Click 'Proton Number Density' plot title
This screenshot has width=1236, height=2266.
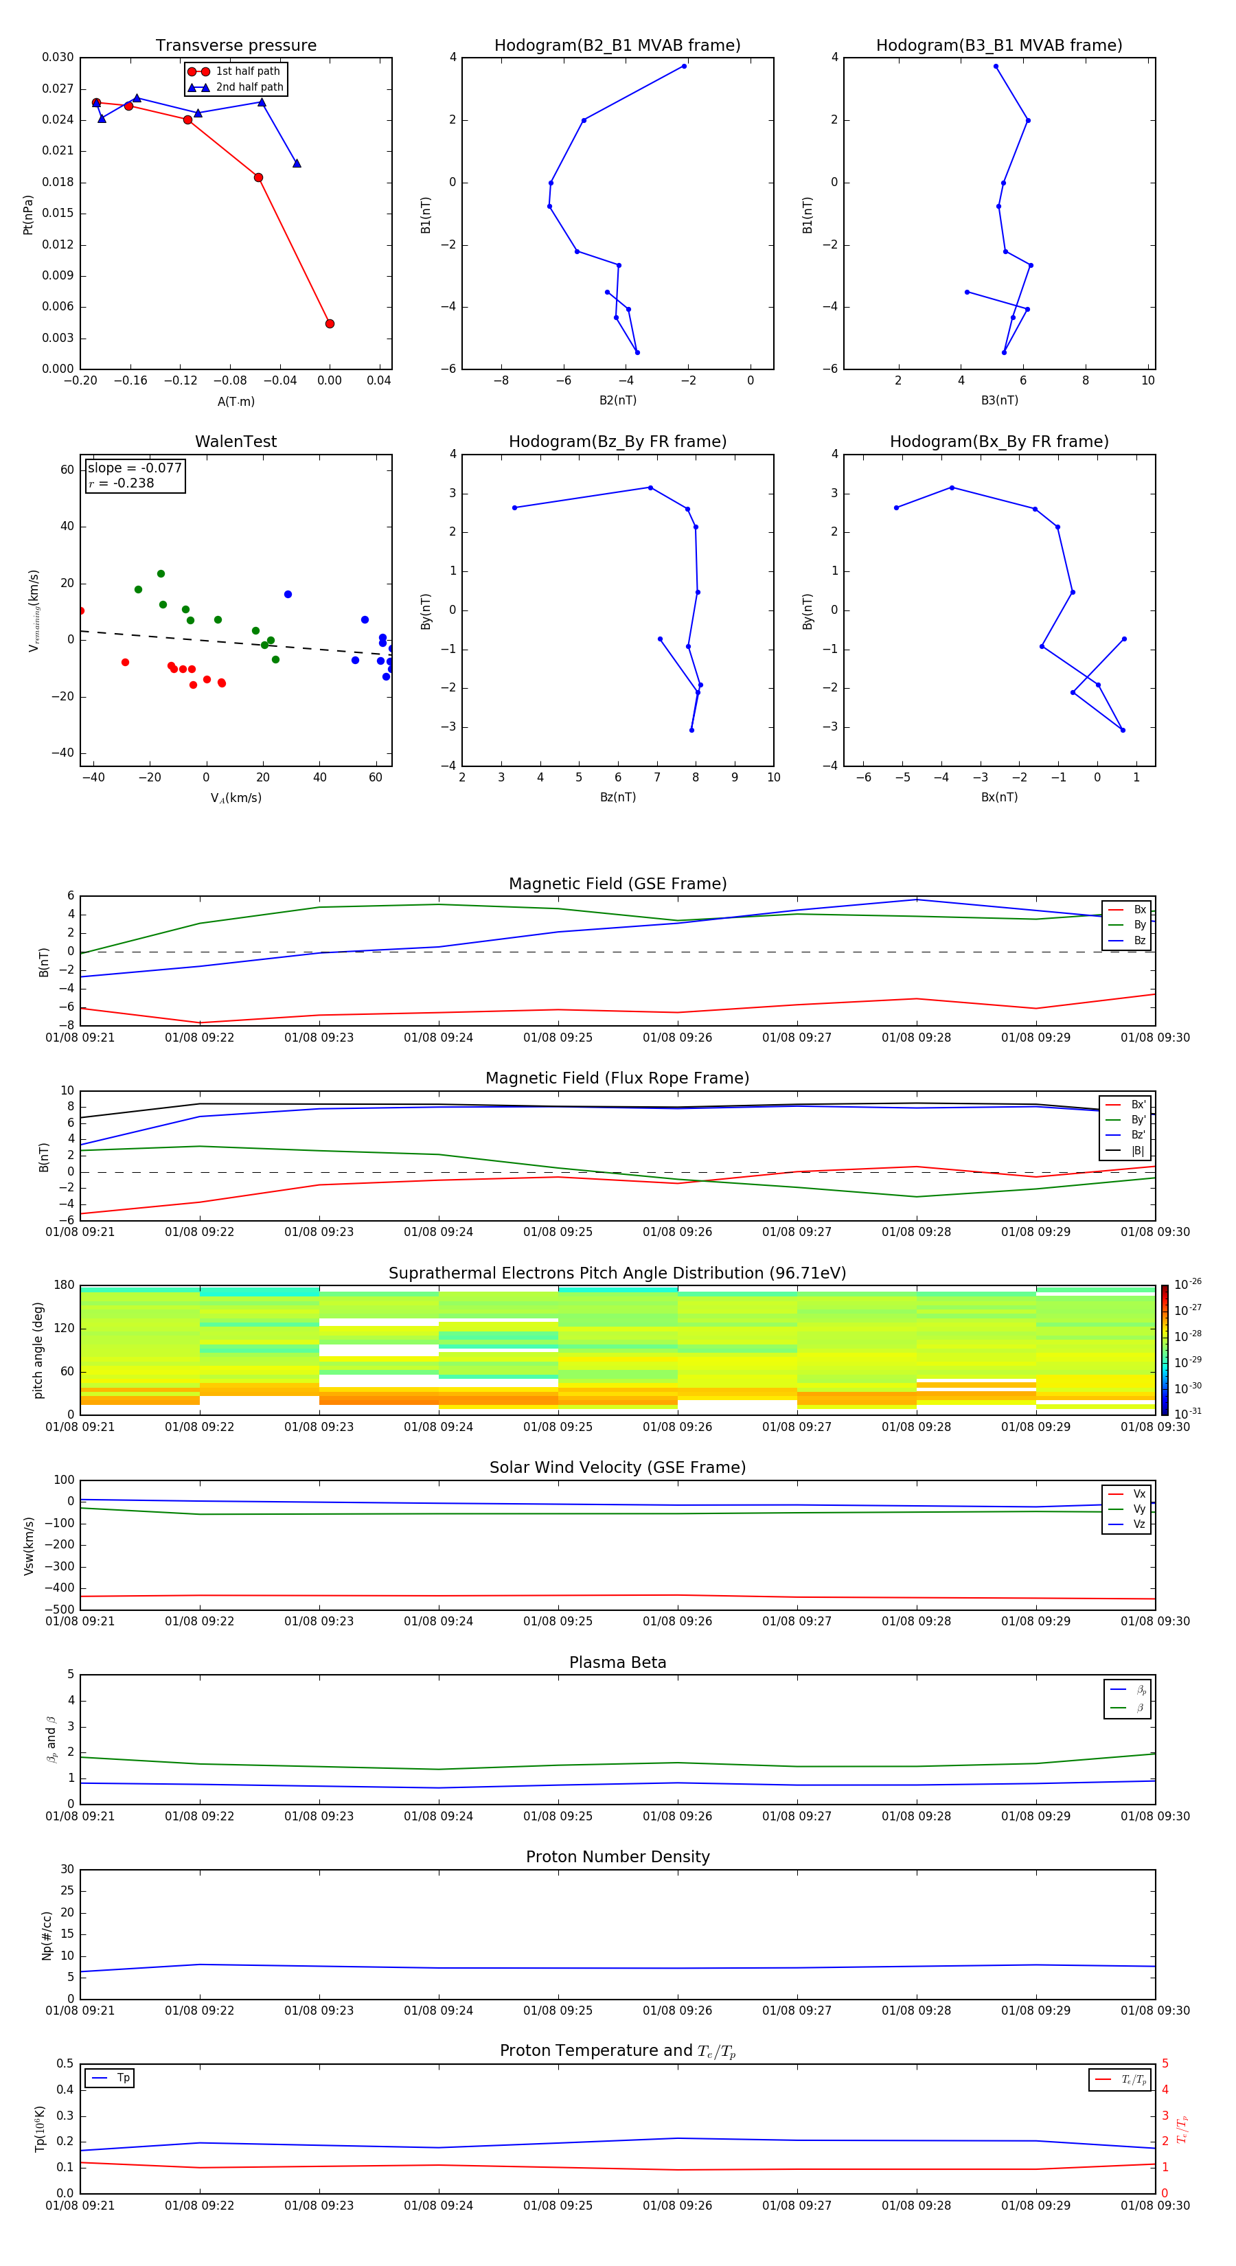pyautogui.click(x=617, y=1857)
